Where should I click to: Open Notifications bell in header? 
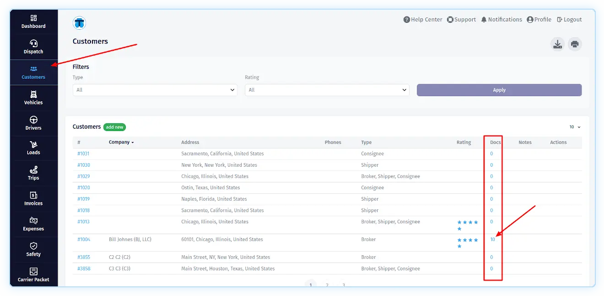pos(501,20)
